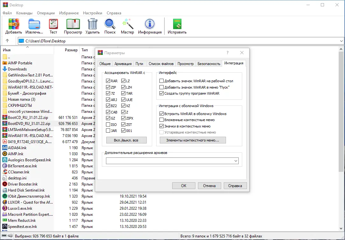This screenshot has width=345, height=240.
Task: Confirm with the OK button
Action: [184, 185]
